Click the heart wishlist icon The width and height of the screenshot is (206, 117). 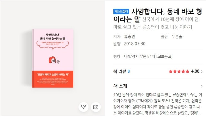[83, 107]
